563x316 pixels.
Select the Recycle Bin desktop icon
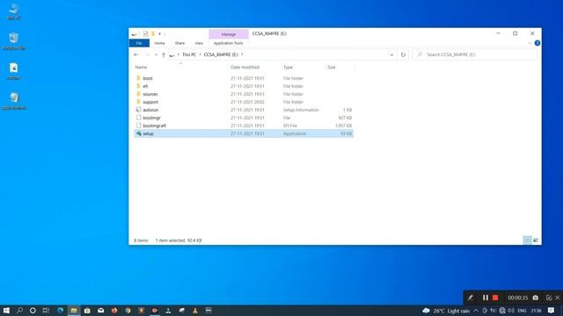(x=14, y=41)
